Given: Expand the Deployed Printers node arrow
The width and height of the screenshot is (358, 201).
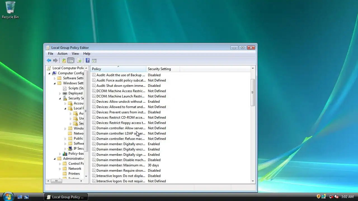Looking at the screenshot, I should [60, 93].
